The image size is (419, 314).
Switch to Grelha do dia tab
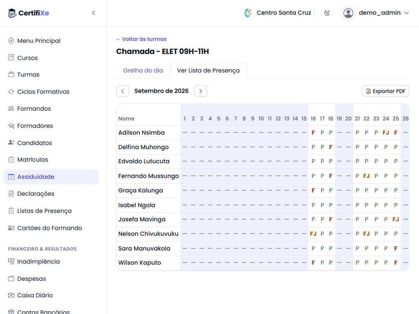click(143, 70)
